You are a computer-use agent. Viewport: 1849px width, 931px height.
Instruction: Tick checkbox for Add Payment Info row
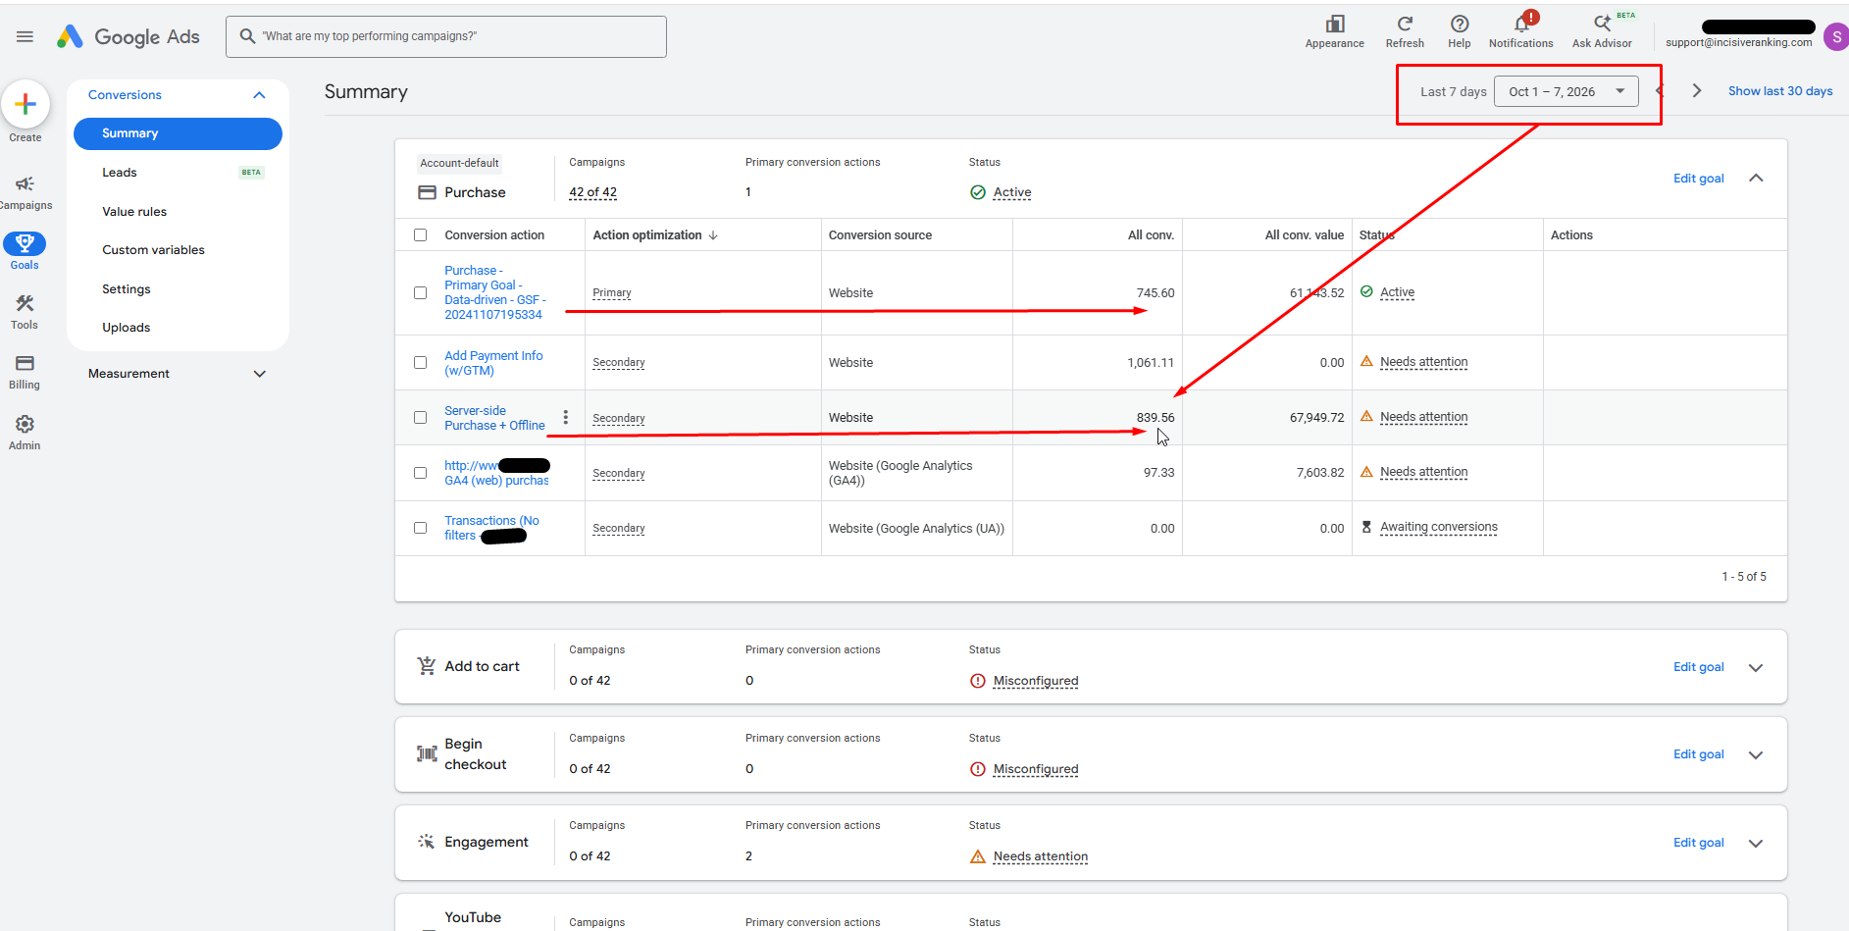421,363
